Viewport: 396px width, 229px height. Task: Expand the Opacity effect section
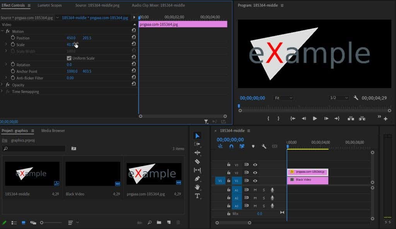[2, 85]
